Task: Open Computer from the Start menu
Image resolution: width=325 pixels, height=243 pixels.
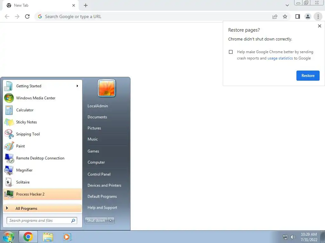Action: tap(96, 162)
